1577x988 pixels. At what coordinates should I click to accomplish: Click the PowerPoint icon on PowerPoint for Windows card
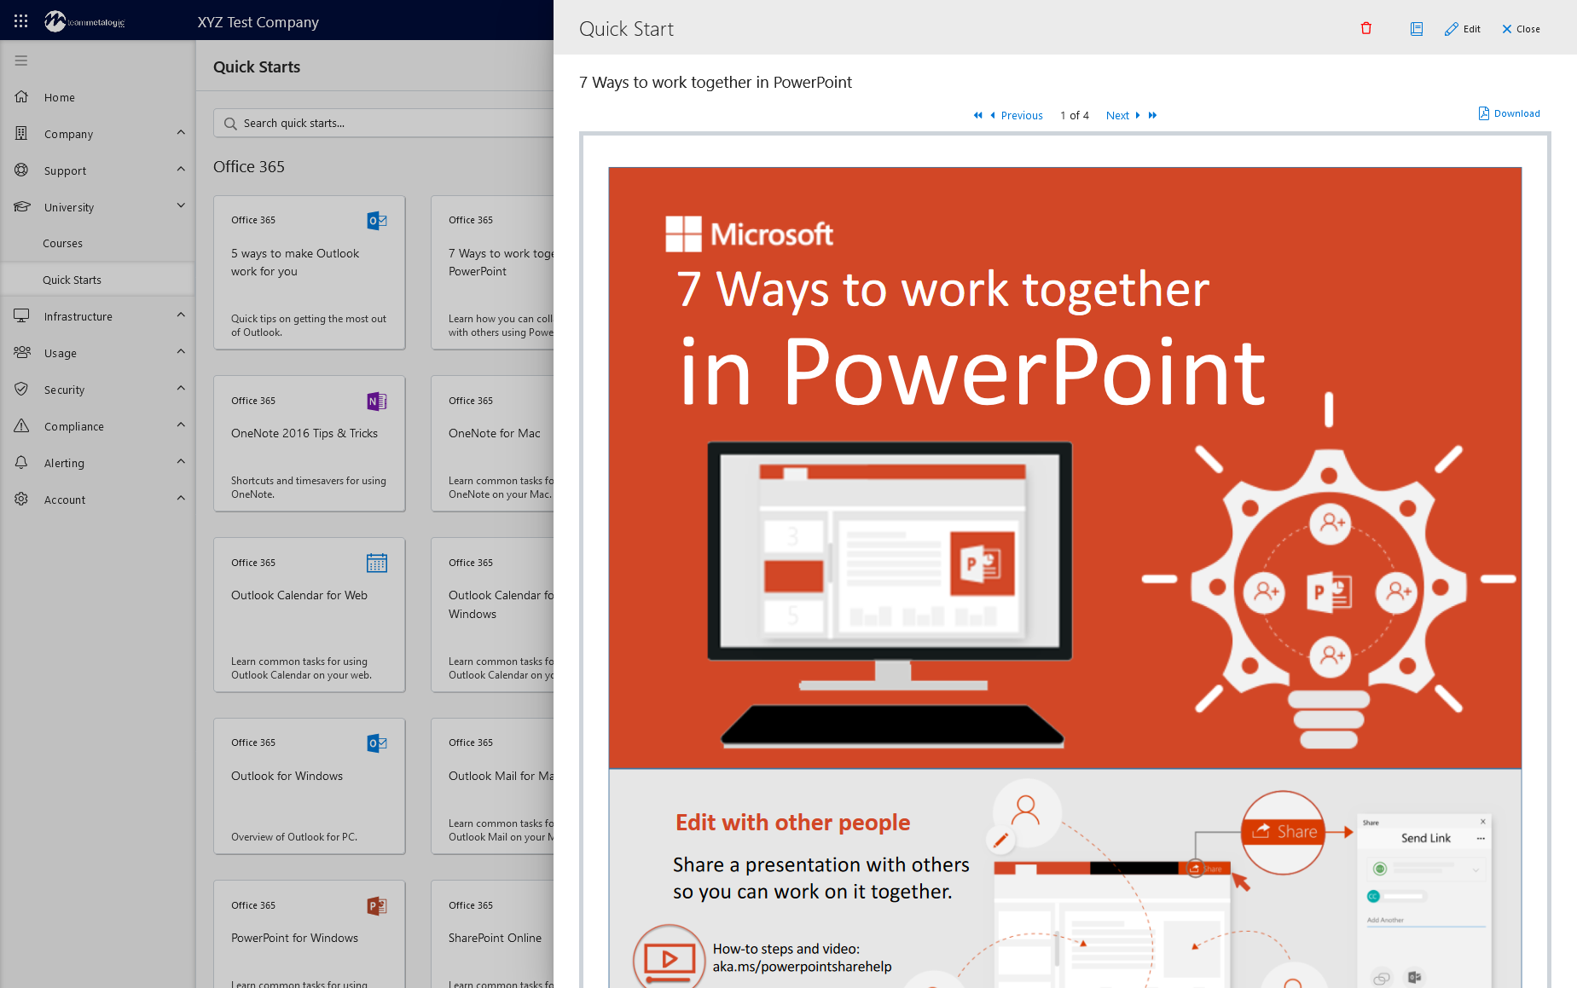click(377, 906)
